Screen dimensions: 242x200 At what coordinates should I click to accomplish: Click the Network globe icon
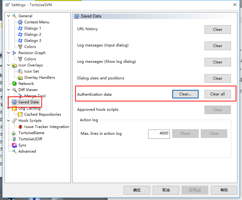tap(14, 84)
